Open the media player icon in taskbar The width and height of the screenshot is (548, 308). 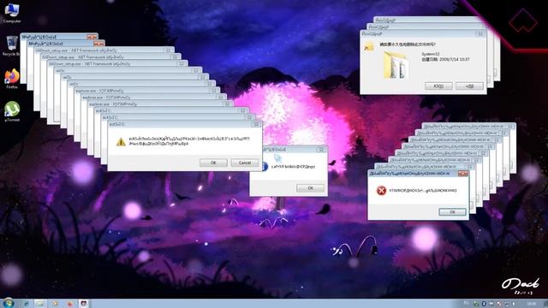(55, 304)
